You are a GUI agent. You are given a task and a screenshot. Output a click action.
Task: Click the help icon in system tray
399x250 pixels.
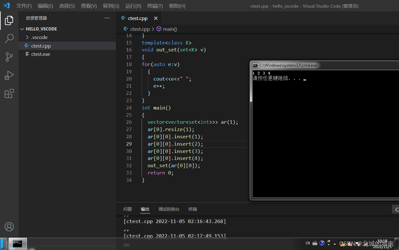pos(322,243)
